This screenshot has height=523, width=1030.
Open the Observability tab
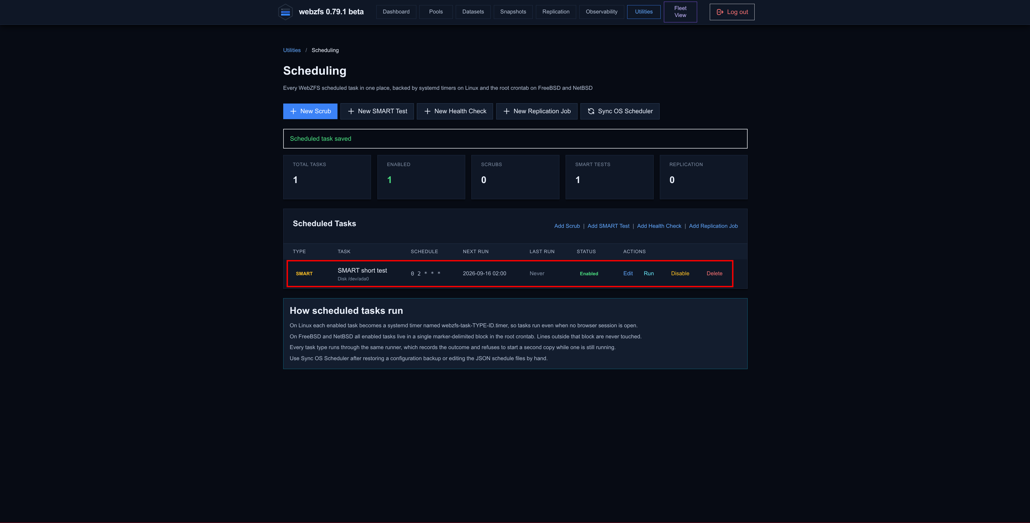[x=601, y=12]
